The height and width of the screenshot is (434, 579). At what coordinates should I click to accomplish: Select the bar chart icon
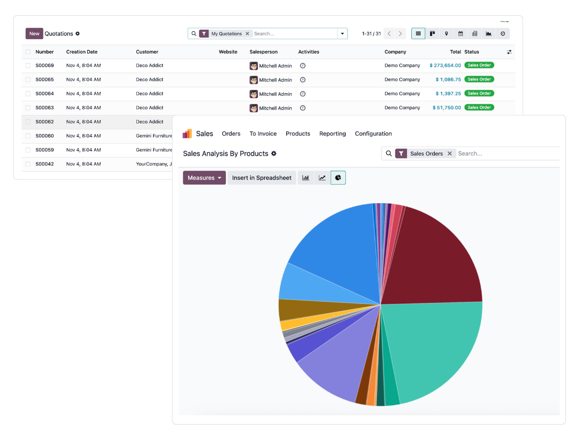(x=306, y=178)
